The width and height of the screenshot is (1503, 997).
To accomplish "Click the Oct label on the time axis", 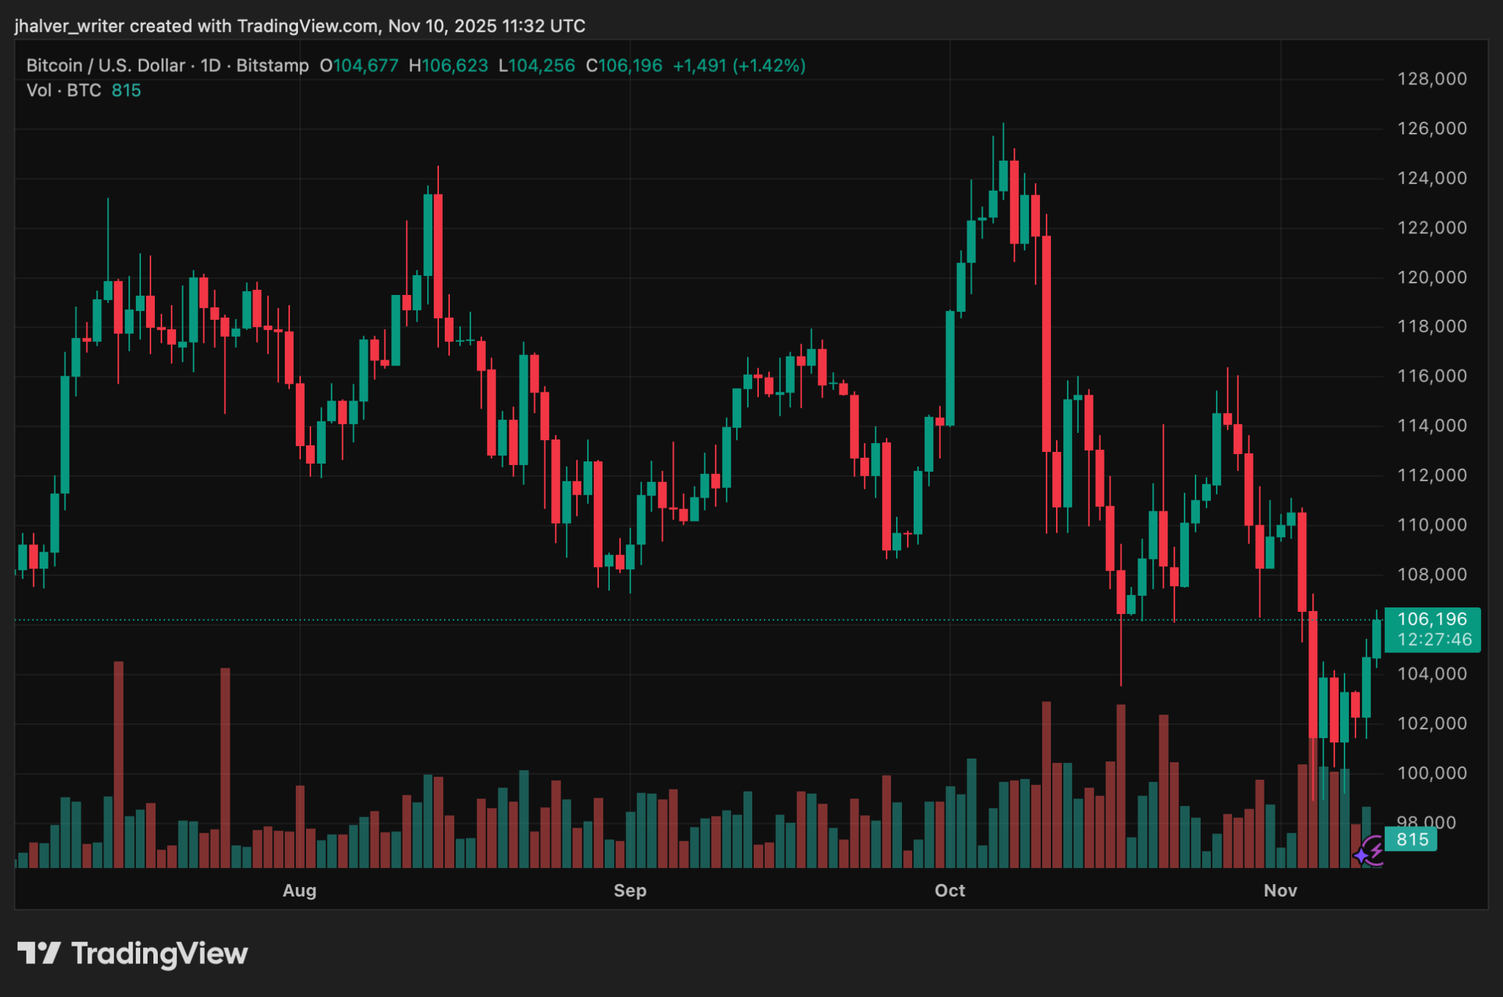I will 950,891.
